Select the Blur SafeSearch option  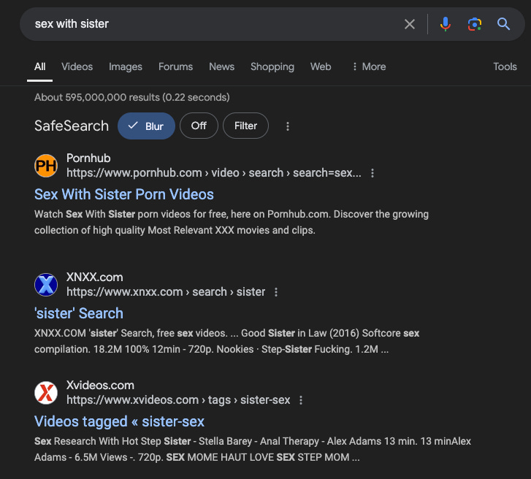146,126
